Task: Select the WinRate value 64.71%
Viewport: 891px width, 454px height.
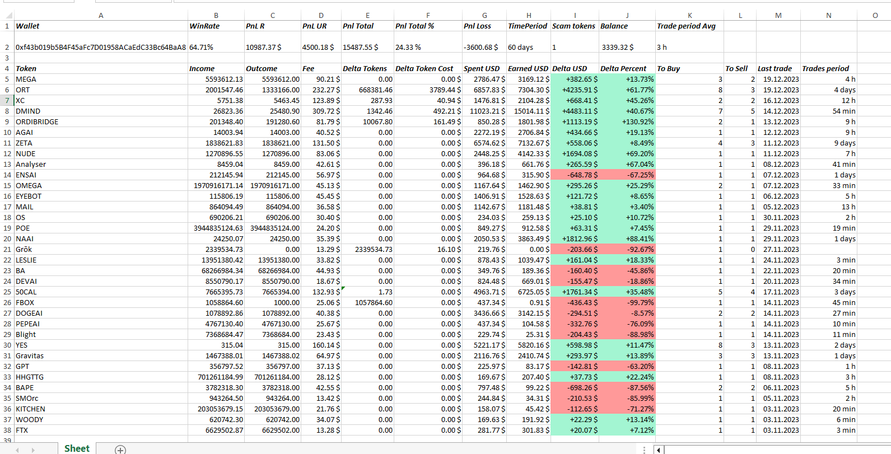Action: coord(216,42)
